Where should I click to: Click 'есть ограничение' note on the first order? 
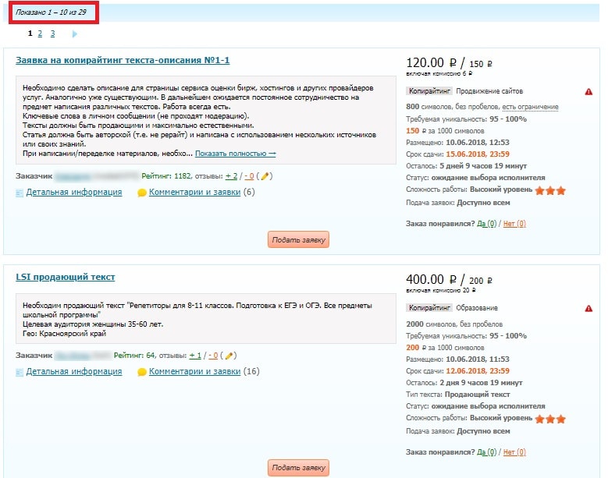pyautogui.click(x=530, y=107)
